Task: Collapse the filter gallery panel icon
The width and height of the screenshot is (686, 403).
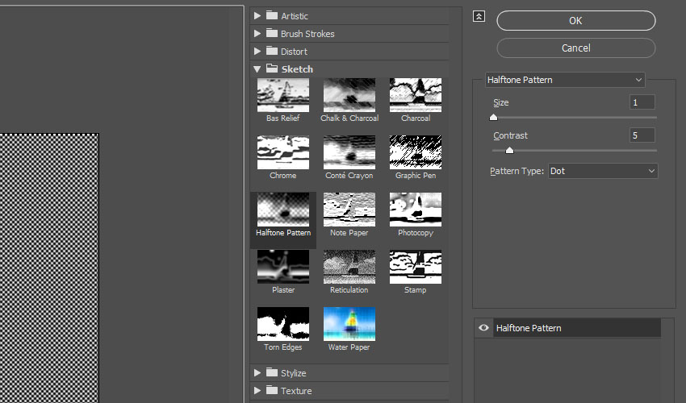Action: coord(479,16)
